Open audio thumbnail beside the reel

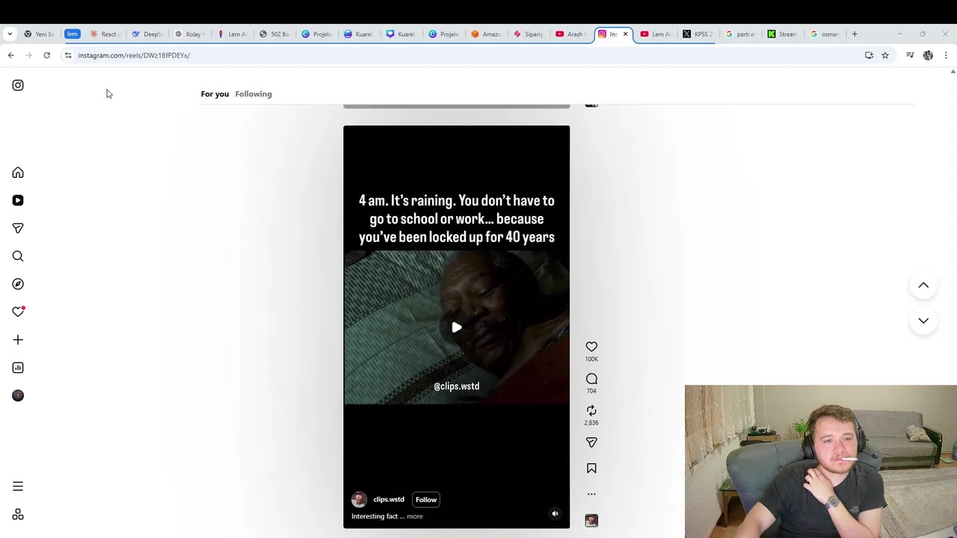point(591,520)
